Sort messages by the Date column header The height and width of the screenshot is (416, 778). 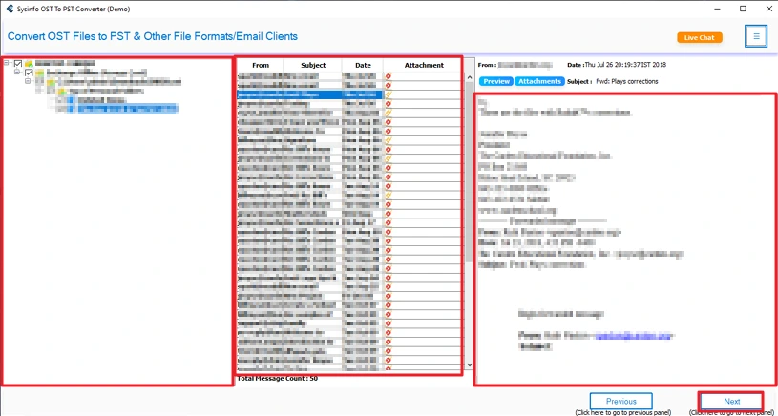(363, 65)
